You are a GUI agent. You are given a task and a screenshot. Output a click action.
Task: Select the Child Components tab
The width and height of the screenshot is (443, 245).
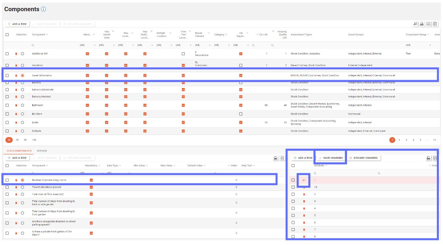20,151
